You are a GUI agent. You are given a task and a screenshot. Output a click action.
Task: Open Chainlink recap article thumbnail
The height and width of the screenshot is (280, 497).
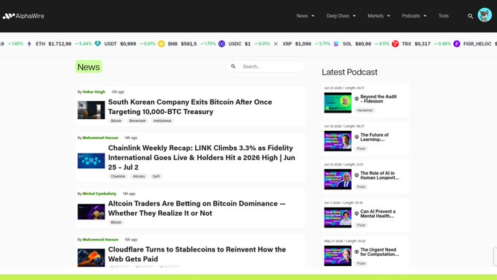coord(91,161)
